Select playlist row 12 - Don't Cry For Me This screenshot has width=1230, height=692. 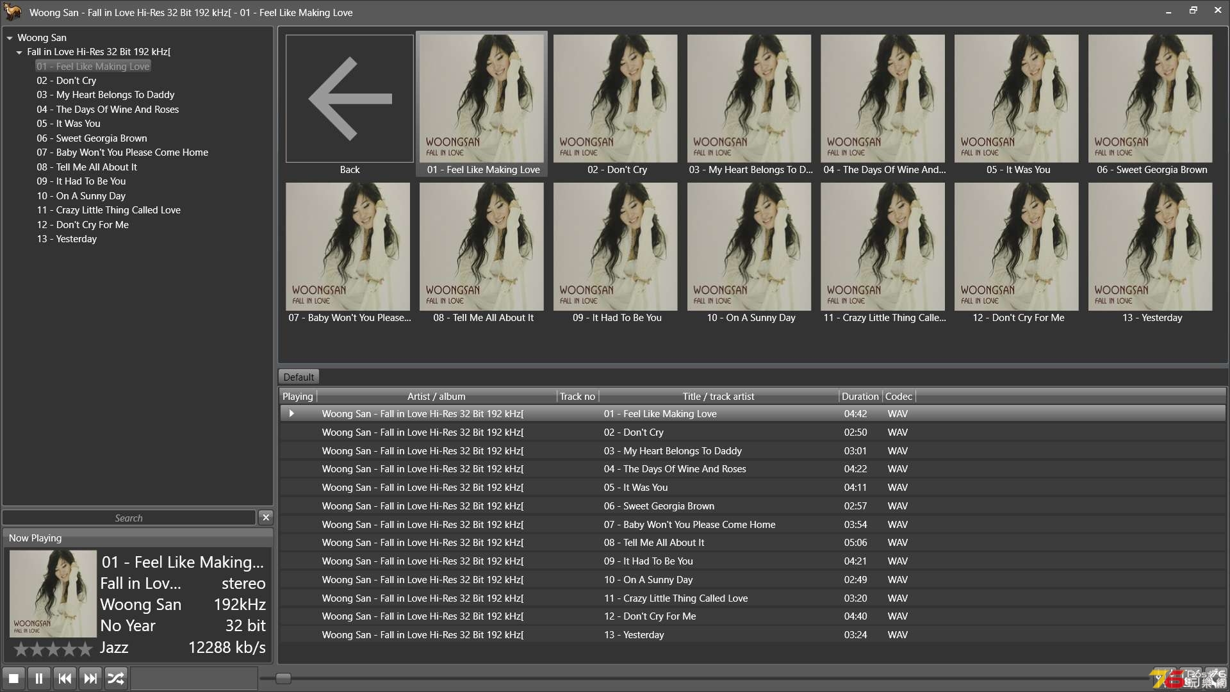pyautogui.click(x=753, y=616)
